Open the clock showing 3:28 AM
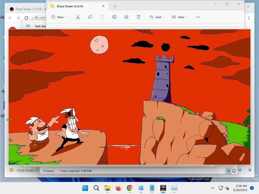Viewport: 259px width, 194px height. [240, 188]
